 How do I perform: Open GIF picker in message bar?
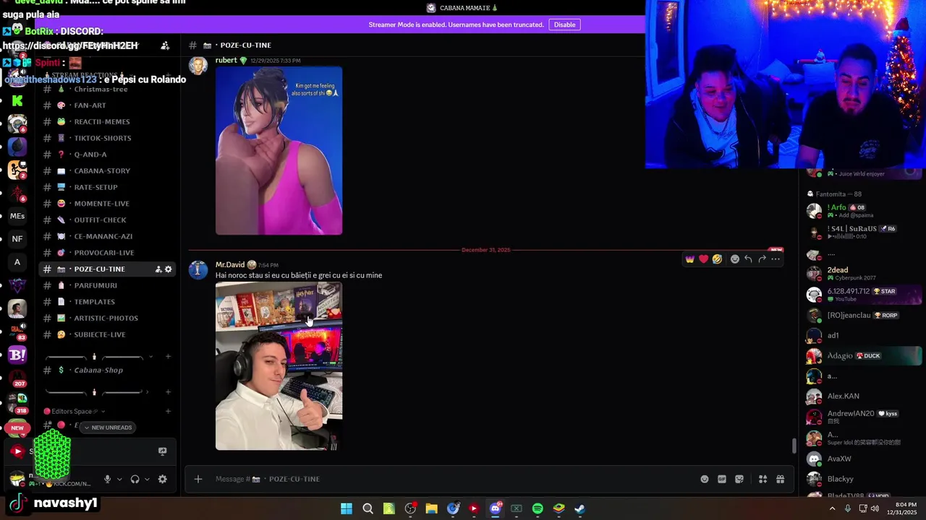tap(722, 479)
